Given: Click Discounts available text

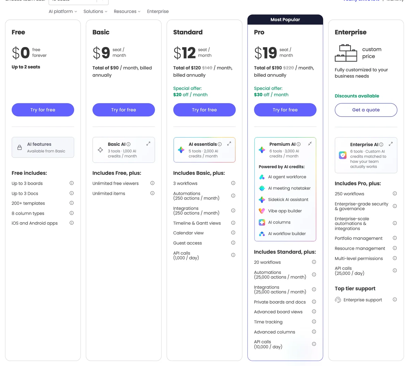Looking at the screenshot, I should (x=357, y=96).
